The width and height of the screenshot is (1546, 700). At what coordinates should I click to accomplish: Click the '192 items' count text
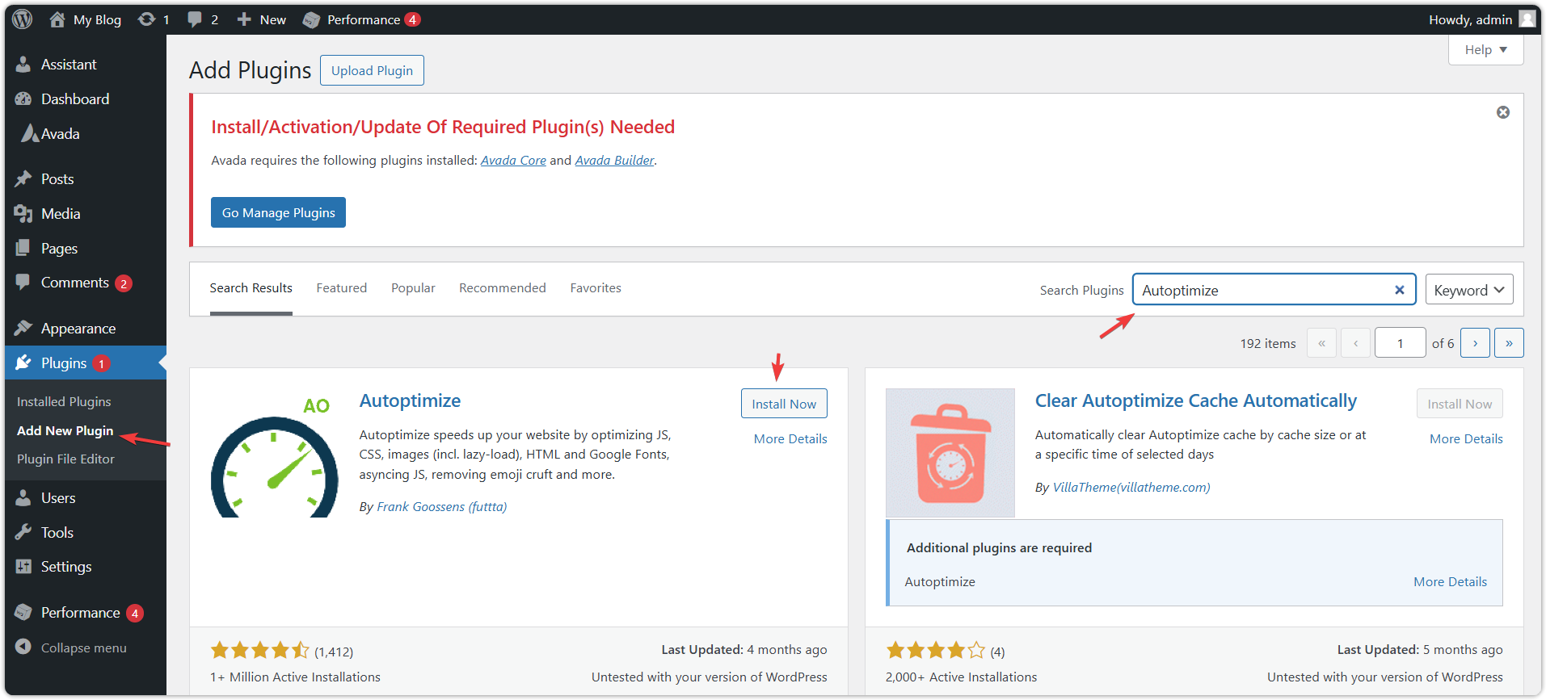1268,344
